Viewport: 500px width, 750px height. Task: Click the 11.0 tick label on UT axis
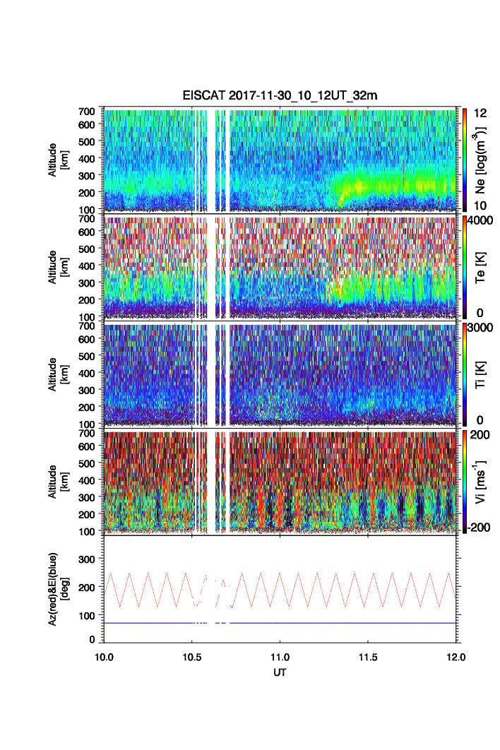tap(280, 656)
